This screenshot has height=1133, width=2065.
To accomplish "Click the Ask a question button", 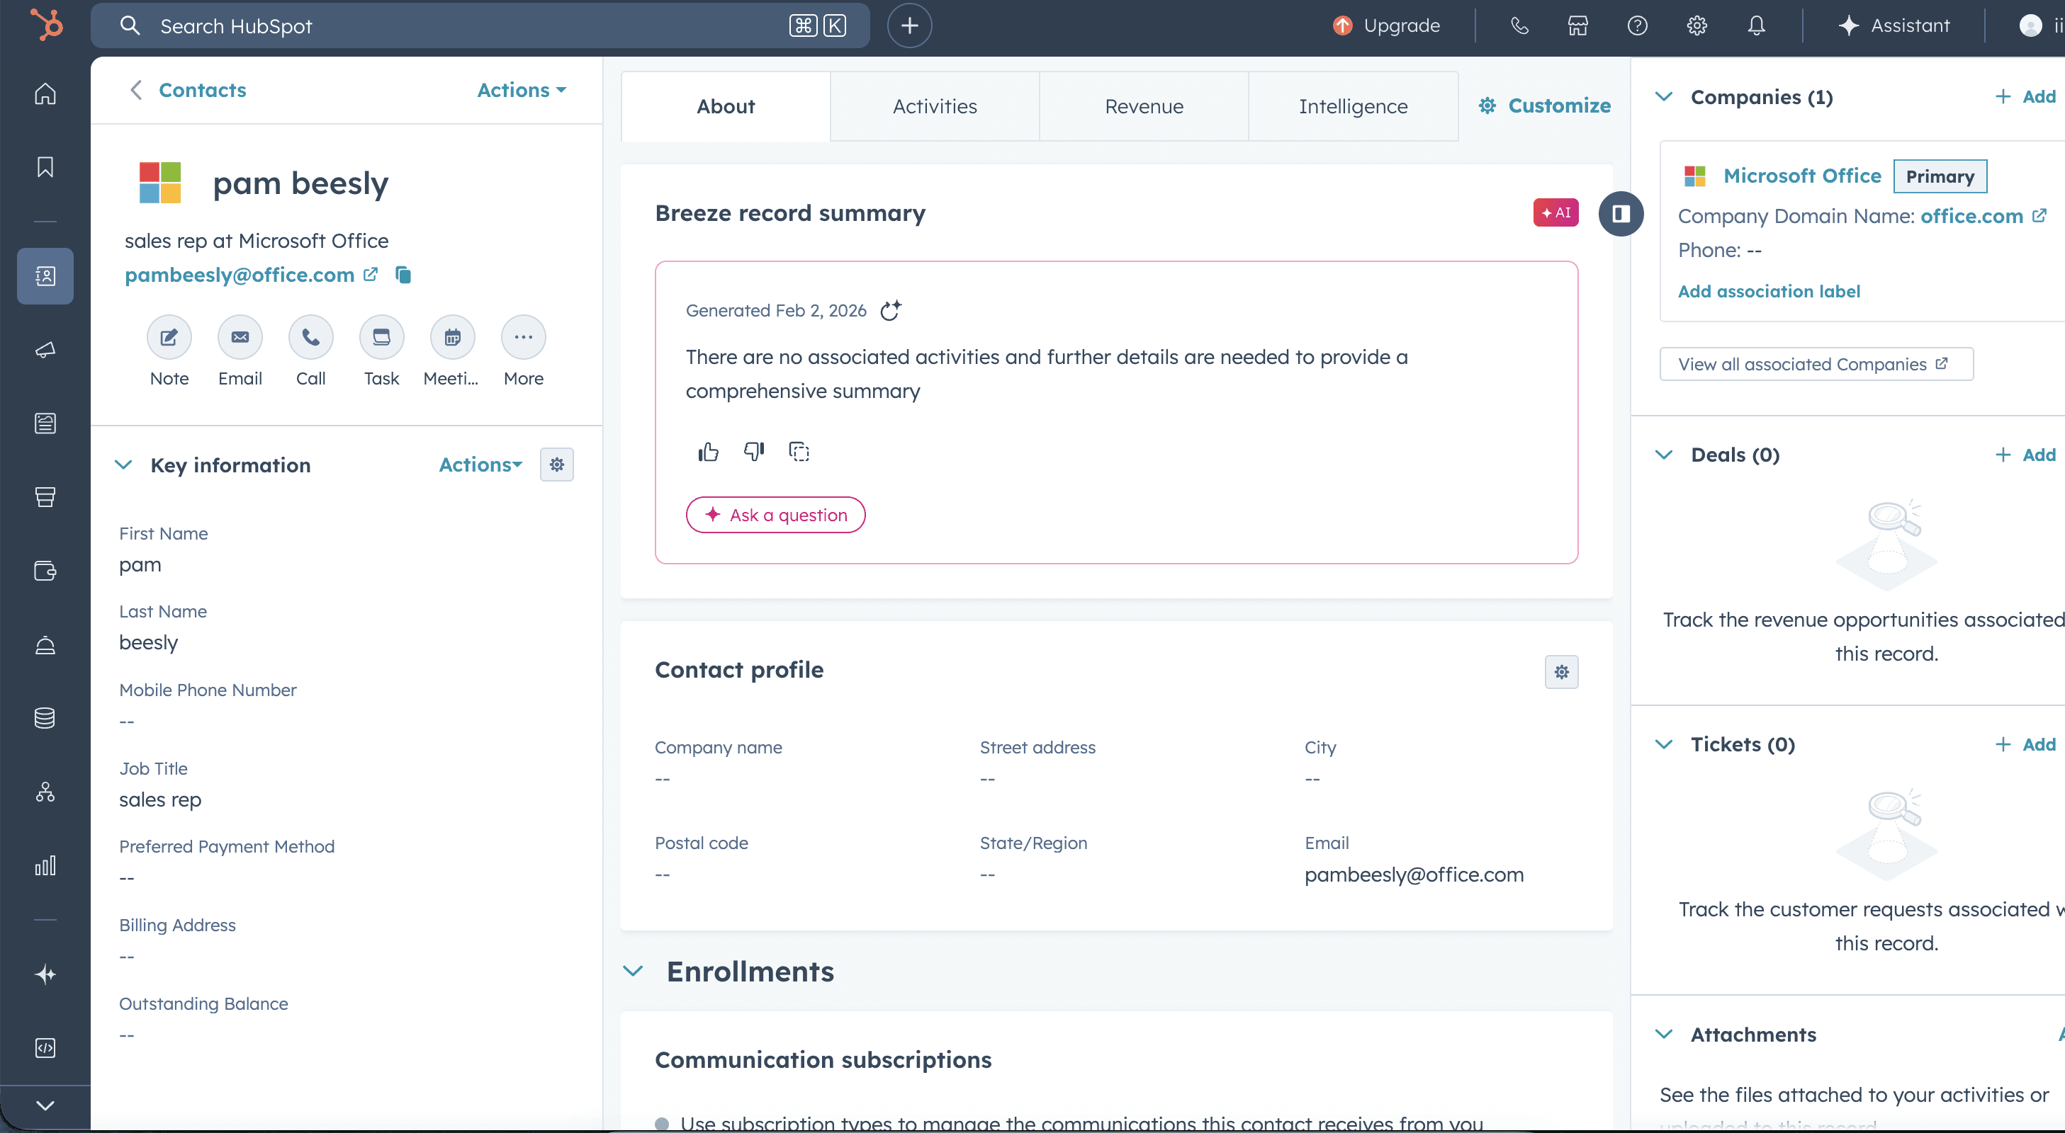I will (x=775, y=516).
